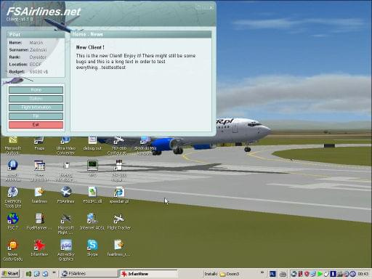Open the Flight Tracker desktop icon
This screenshot has width=372, height=279.
click(x=118, y=222)
